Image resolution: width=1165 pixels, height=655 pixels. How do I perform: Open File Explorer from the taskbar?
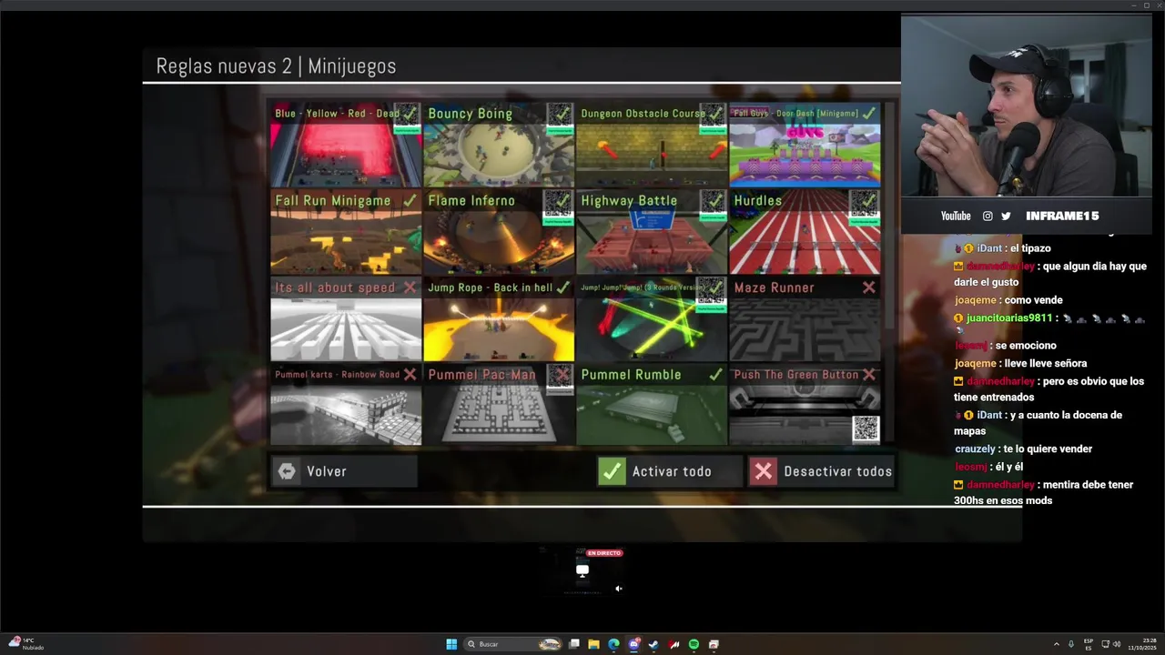tap(593, 644)
